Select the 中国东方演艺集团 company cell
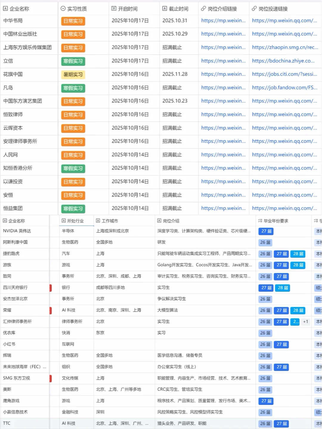Image resolution: width=322 pixels, height=429 pixels. (x=29, y=101)
